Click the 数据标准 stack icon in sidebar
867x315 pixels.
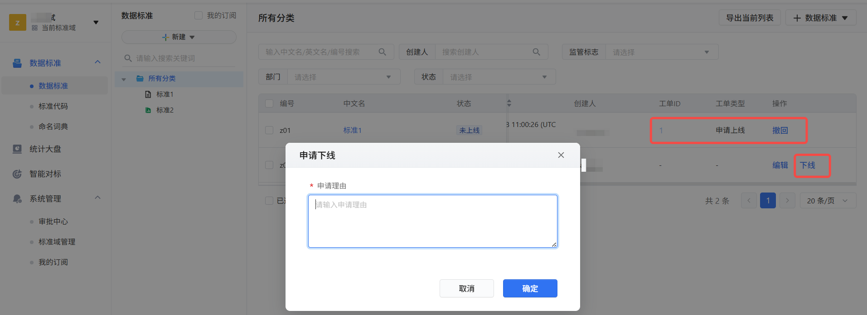(x=17, y=63)
